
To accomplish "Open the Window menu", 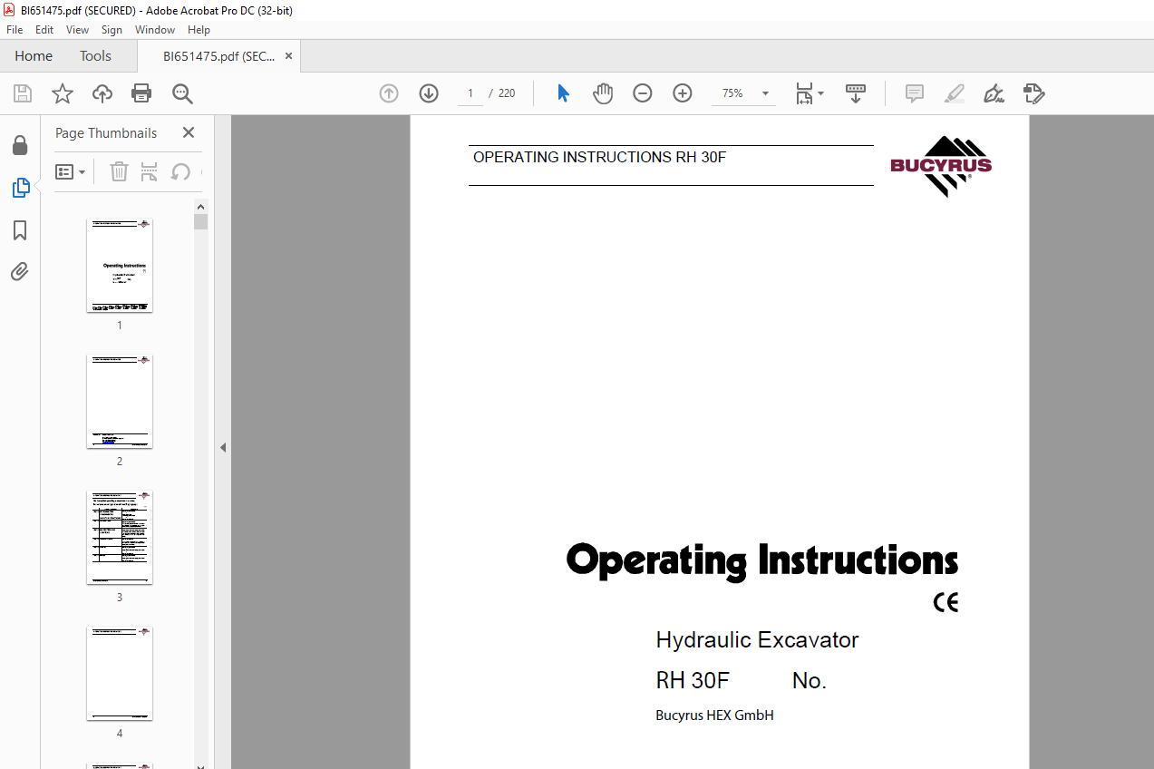I will [155, 30].
